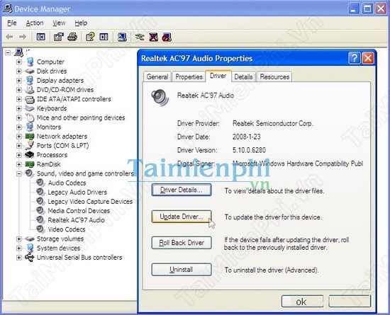The image size is (390, 315).
Task: Click Scan for hardware changes icon
Action: [x=122, y=37]
